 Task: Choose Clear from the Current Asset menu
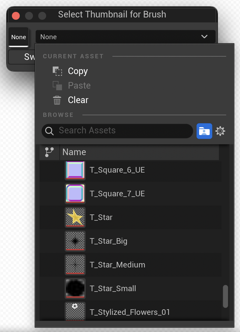(x=78, y=100)
